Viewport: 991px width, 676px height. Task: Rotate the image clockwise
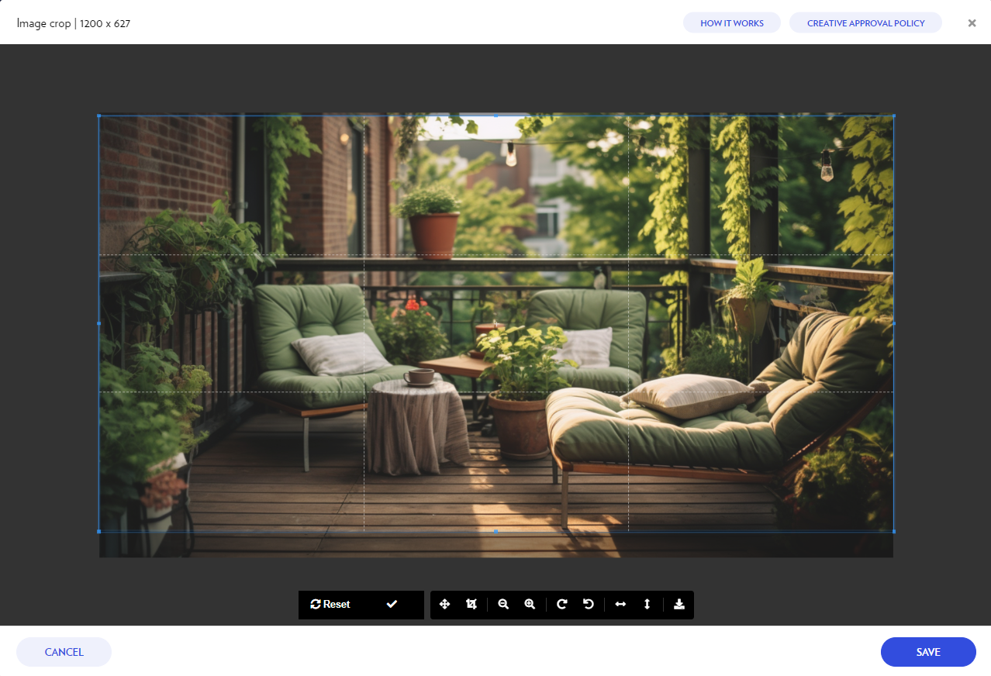click(562, 605)
